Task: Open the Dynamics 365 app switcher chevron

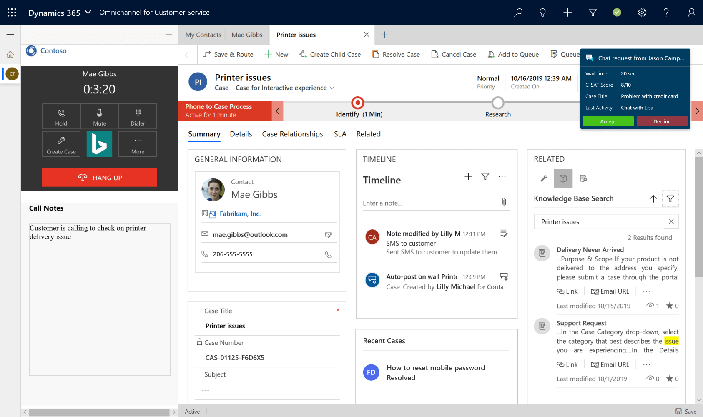Action: (88, 13)
